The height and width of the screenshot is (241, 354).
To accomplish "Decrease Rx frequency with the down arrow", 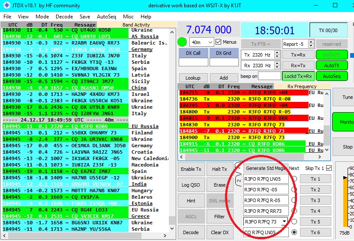I will 277,67.
